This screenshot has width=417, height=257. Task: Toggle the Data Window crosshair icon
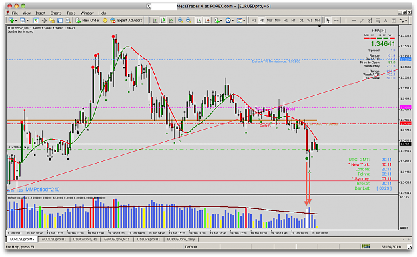pyautogui.click(x=44, y=20)
